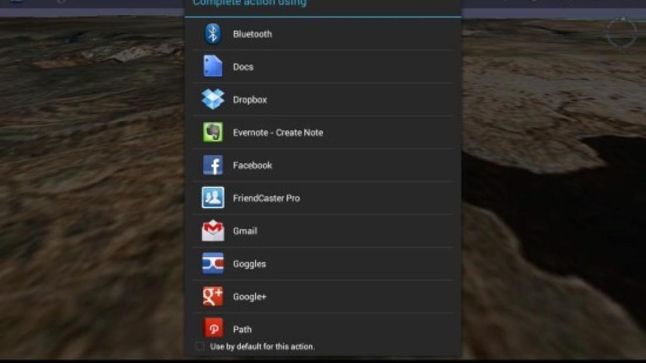
Task: Open Dropbox via its box icon
Action: tap(213, 99)
